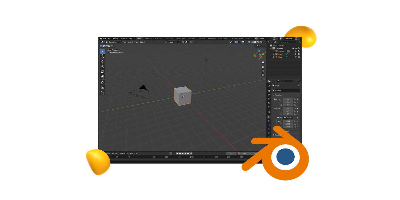Open the Global orientation dropdown
This screenshot has width=400, height=200.
pos(170,42)
